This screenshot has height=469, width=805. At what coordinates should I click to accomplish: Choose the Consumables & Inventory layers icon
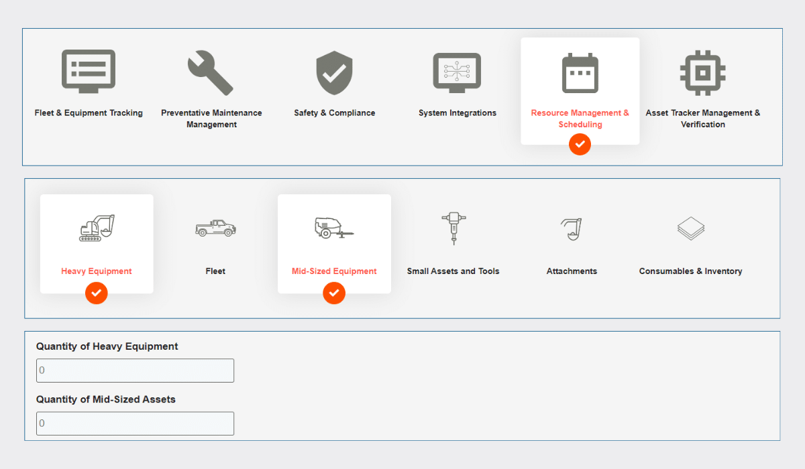pyautogui.click(x=690, y=228)
